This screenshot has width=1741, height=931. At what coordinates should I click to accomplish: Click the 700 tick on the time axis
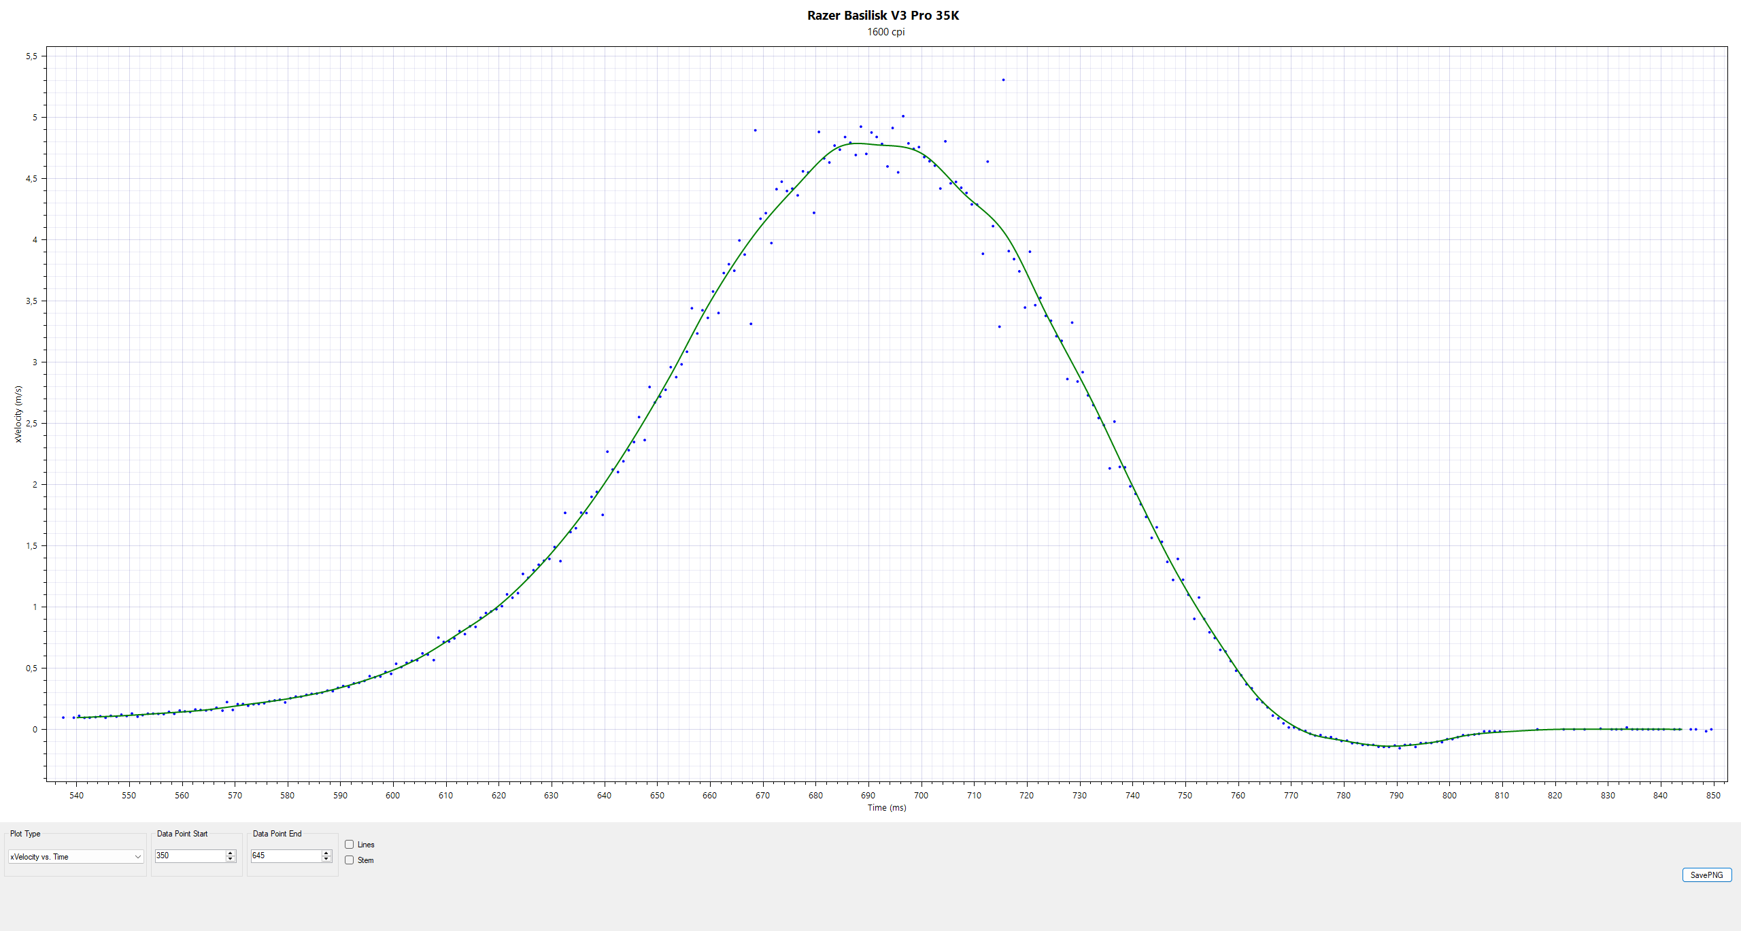pyautogui.click(x=921, y=795)
